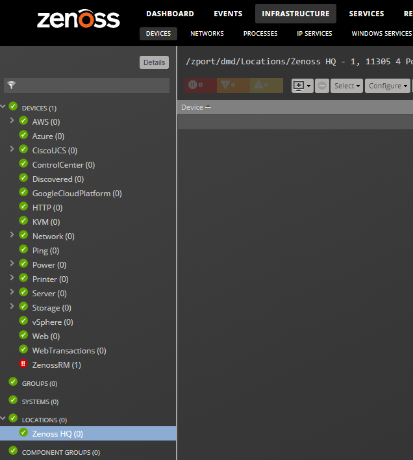Open the DASHBOARD tab
The height and width of the screenshot is (460, 413).
170,14
